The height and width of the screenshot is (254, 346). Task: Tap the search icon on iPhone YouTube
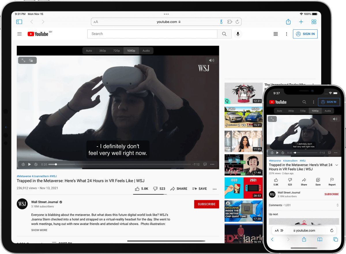pos(304,102)
